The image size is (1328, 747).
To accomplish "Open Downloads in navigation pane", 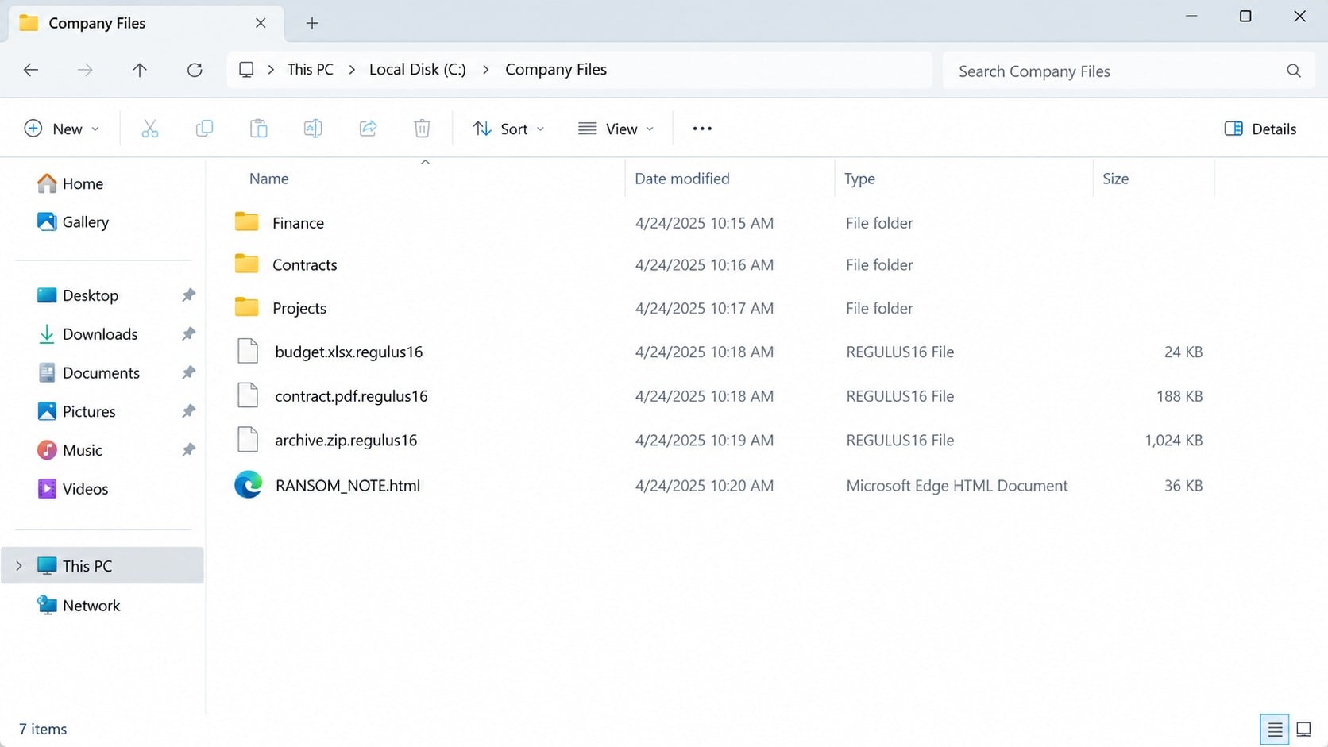I will (87, 334).
